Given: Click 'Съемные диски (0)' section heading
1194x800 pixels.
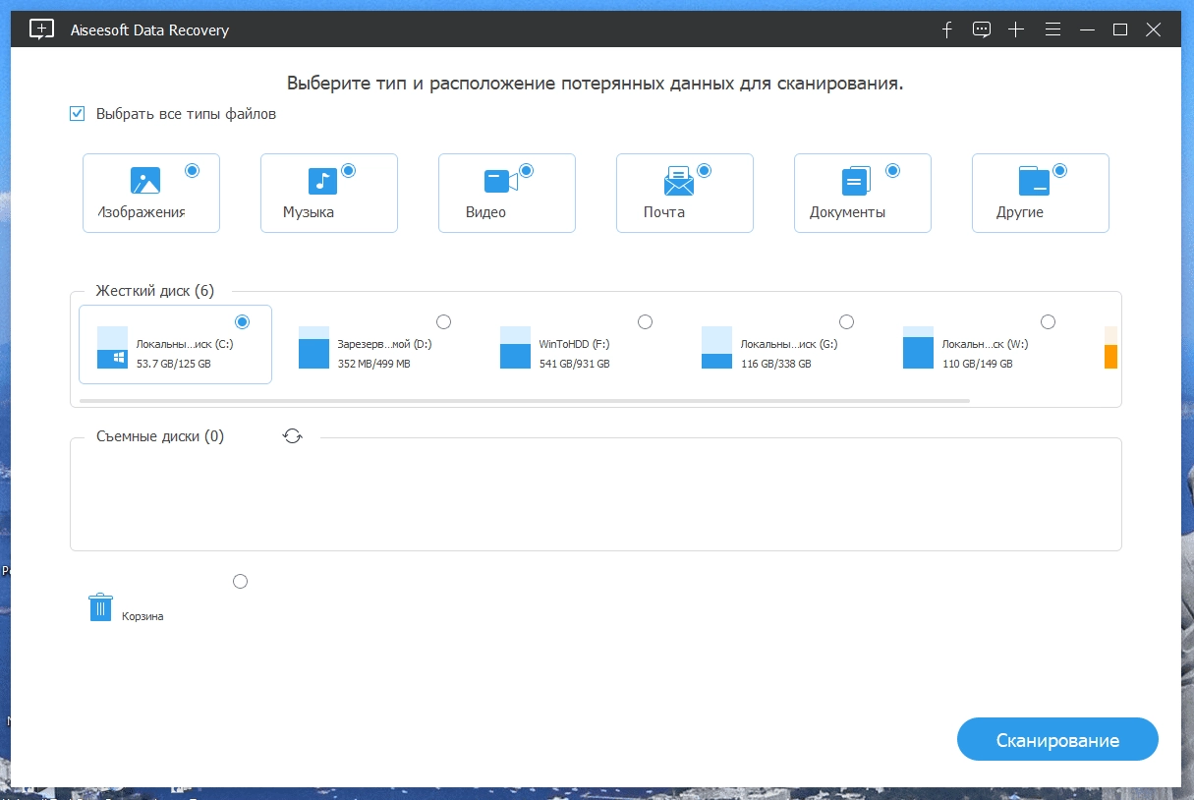Looking at the screenshot, I should pos(160,436).
